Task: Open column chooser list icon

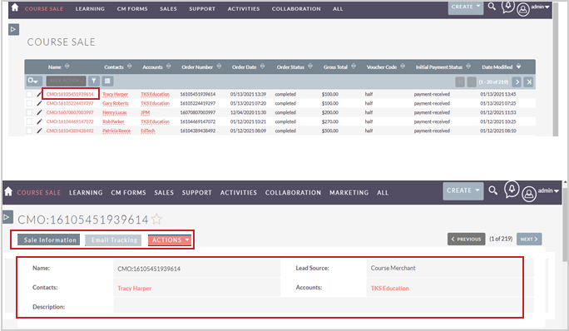Action: point(107,81)
